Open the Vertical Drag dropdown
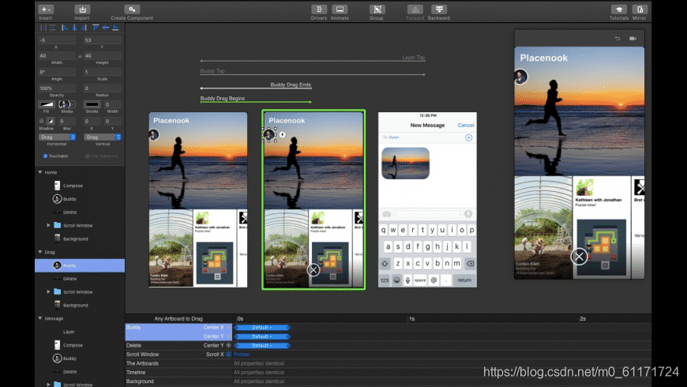687x387 pixels. coord(103,137)
